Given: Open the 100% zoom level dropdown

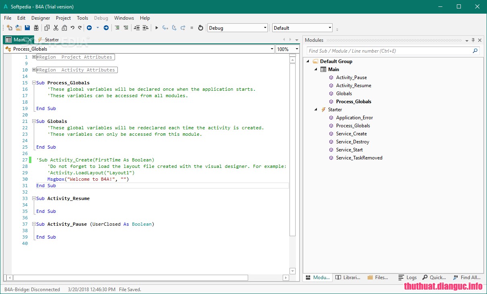Looking at the screenshot, I should 297,49.
